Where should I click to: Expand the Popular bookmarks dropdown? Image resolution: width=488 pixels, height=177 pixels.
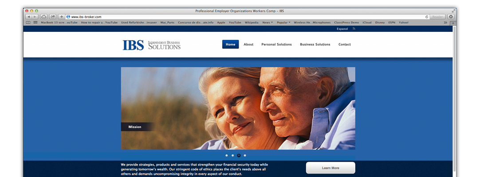point(283,22)
